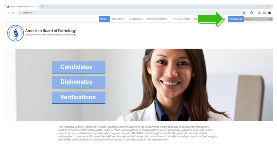This screenshot has width=277, height=145.
Task: Reload the page with the refresh icon
Action: (14, 13)
